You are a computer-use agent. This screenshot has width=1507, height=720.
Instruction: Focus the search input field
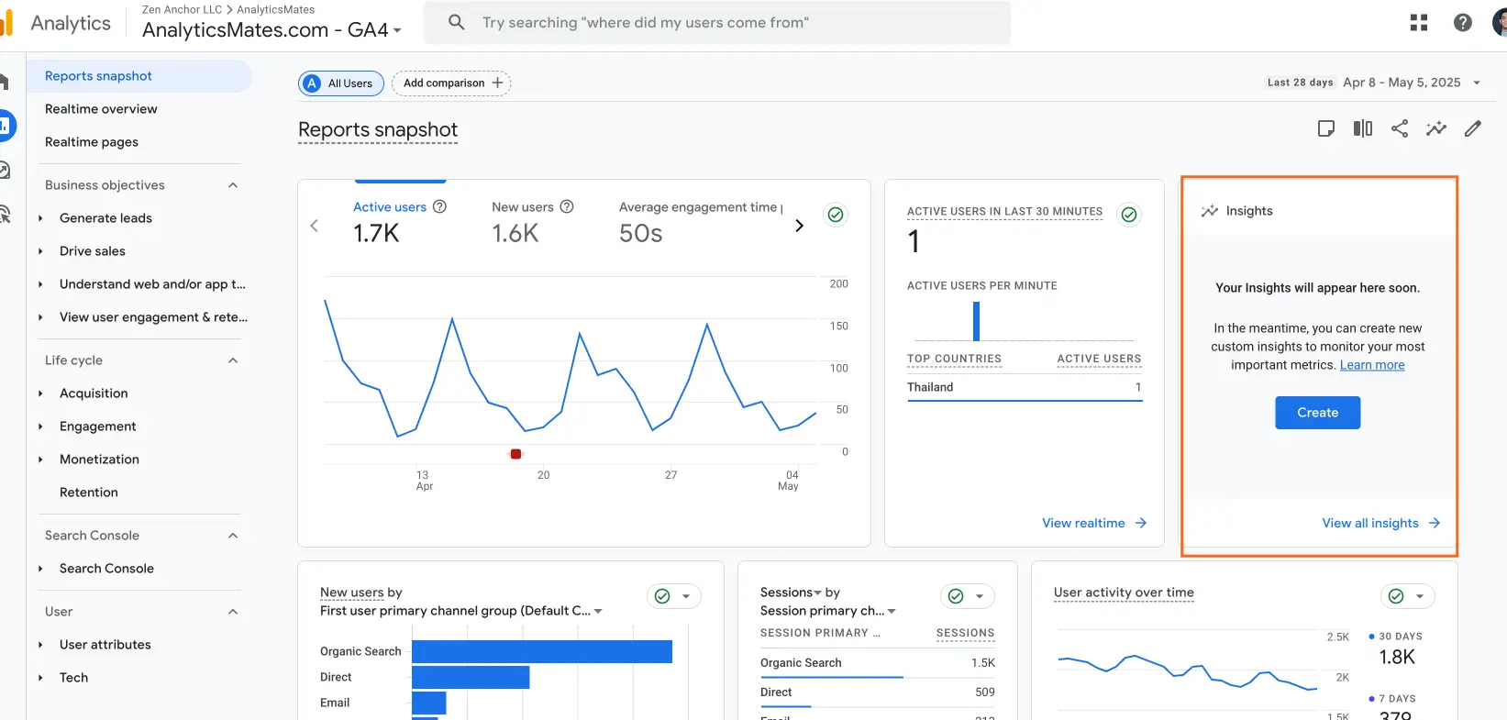tap(717, 22)
